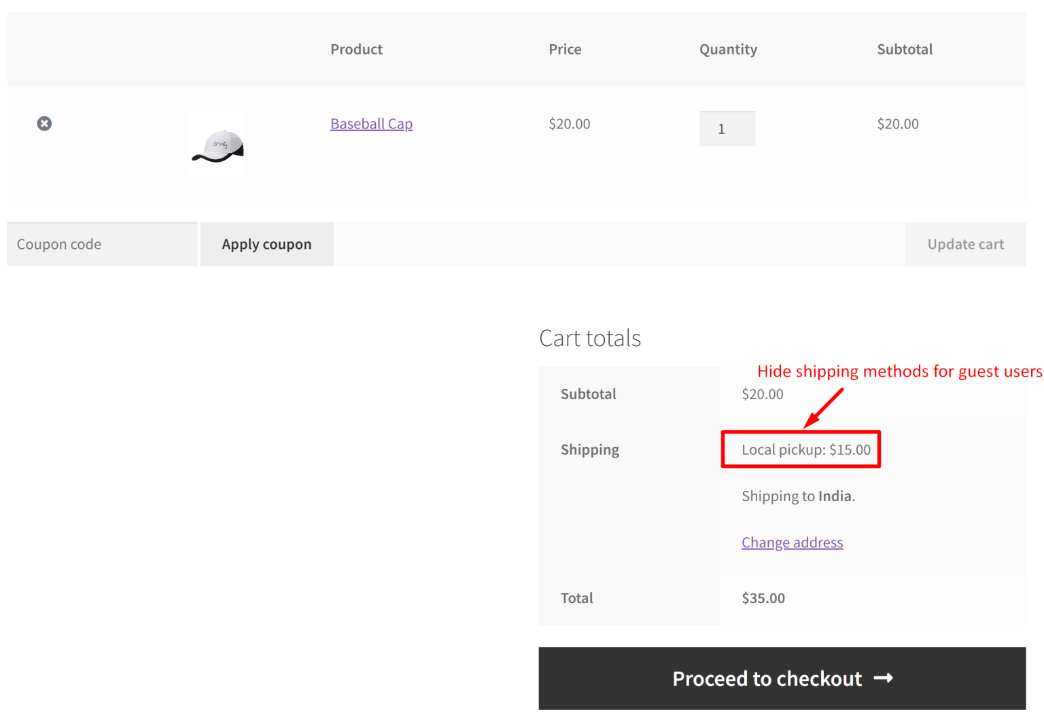Click the quantity field for Baseball Cap
This screenshot has height=718, width=1044.
727,128
